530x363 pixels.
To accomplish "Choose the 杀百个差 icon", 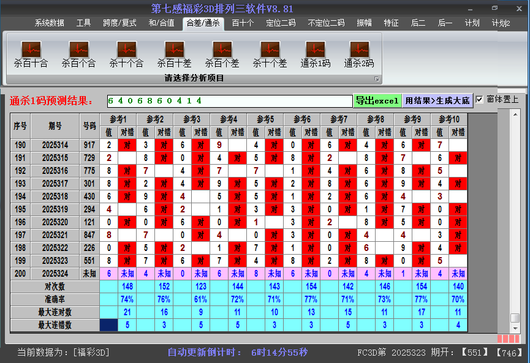I will (222, 50).
